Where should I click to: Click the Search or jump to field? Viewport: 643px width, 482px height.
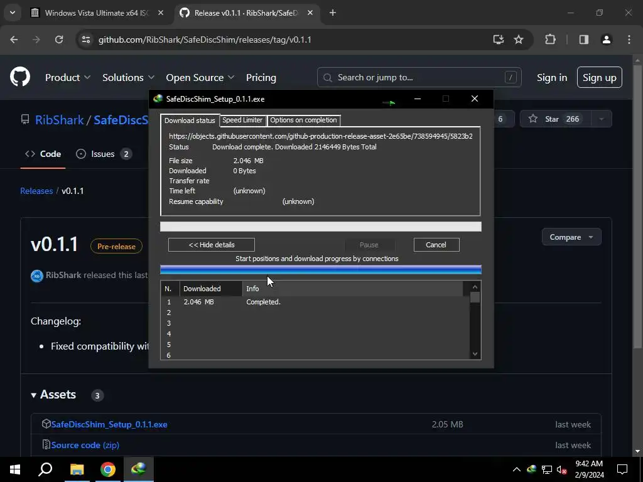coord(419,77)
